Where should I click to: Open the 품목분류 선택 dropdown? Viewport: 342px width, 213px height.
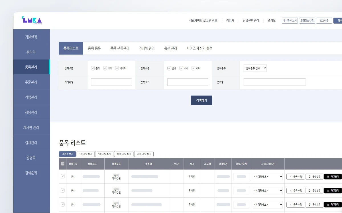pyautogui.click(x=255, y=68)
